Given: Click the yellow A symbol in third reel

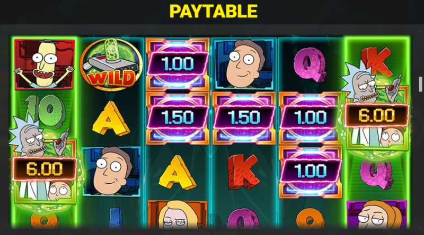Looking at the screenshot, I should (x=177, y=173).
